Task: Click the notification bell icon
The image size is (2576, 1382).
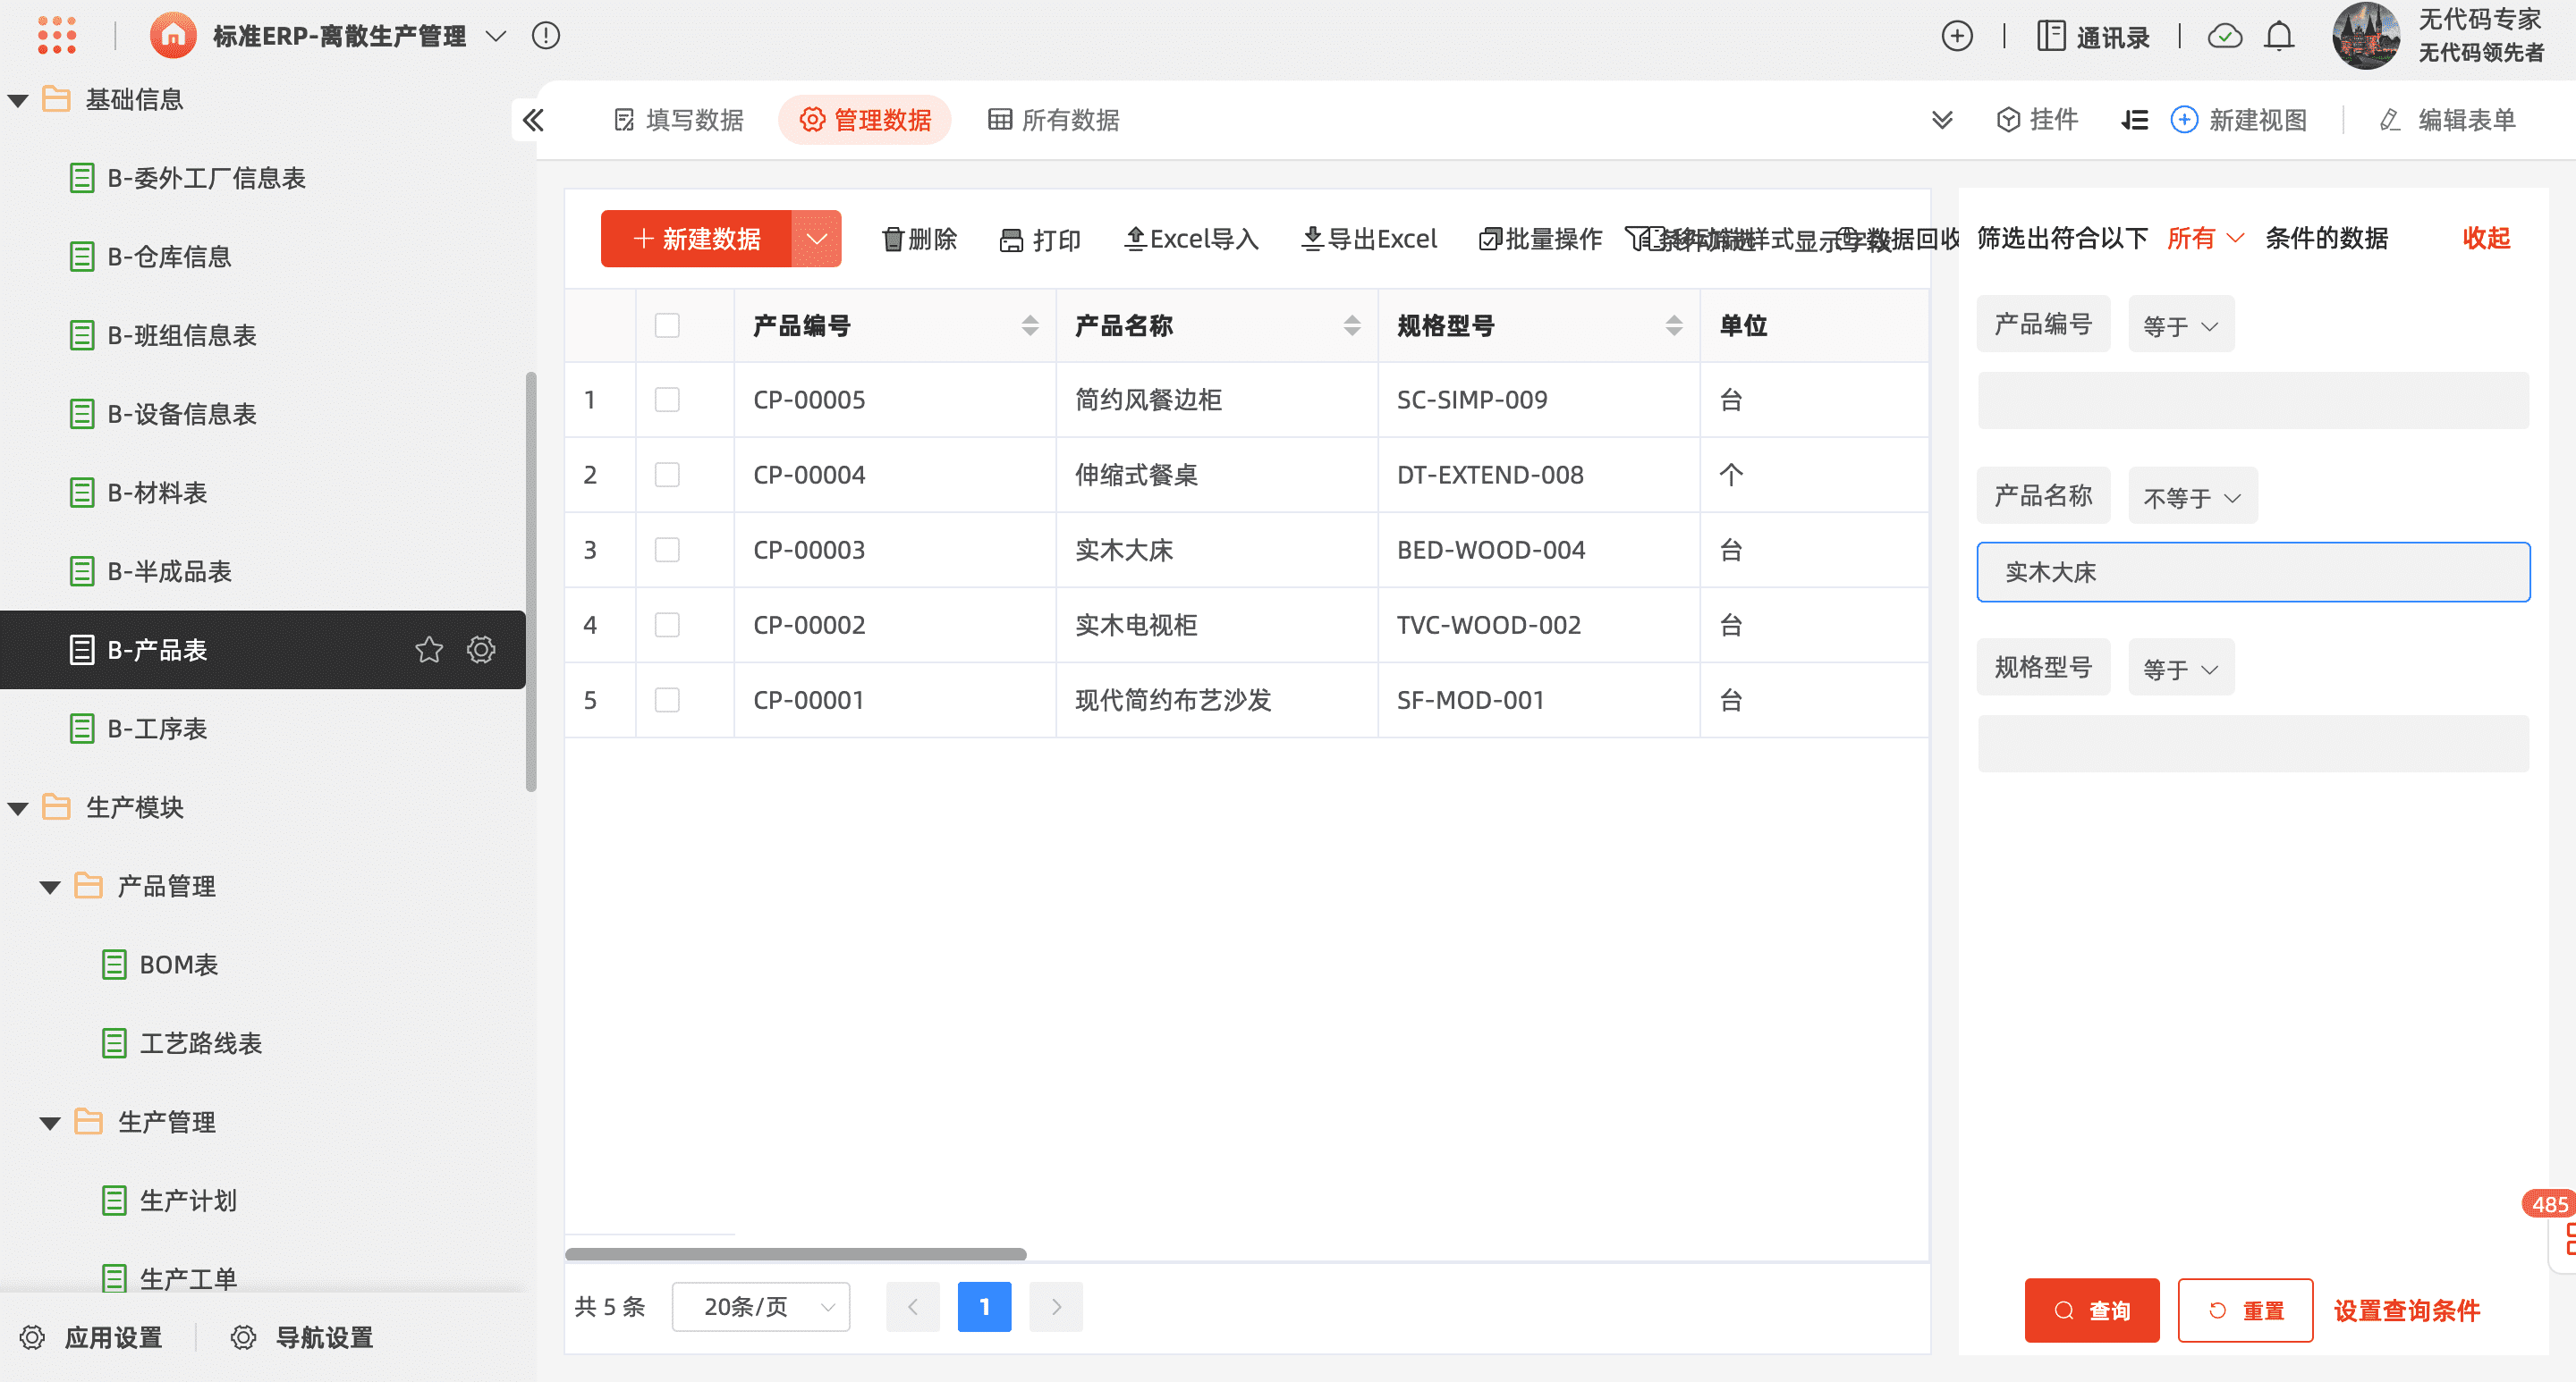Action: [2279, 37]
